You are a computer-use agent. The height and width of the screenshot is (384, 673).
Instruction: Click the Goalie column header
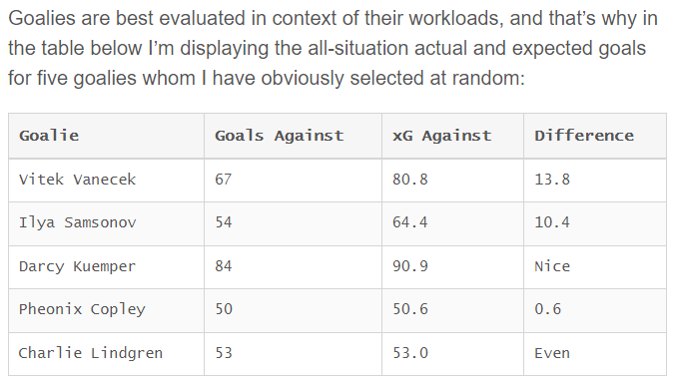[107, 136]
